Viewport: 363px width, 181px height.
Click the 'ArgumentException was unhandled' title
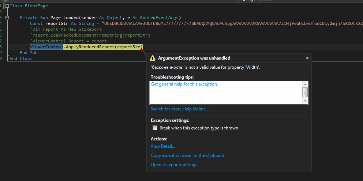194,58
